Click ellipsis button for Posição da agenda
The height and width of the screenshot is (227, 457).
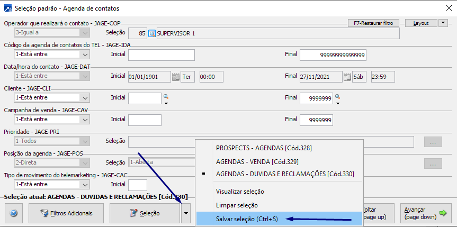click(433, 164)
